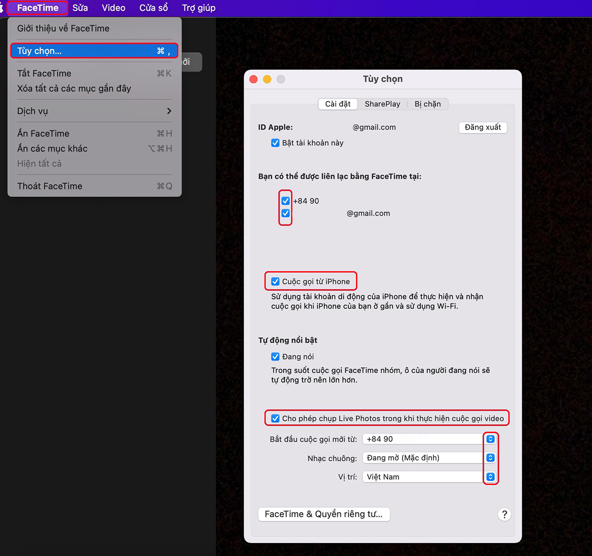Open the Sửa menu
592x556 pixels.
(x=80, y=8)
